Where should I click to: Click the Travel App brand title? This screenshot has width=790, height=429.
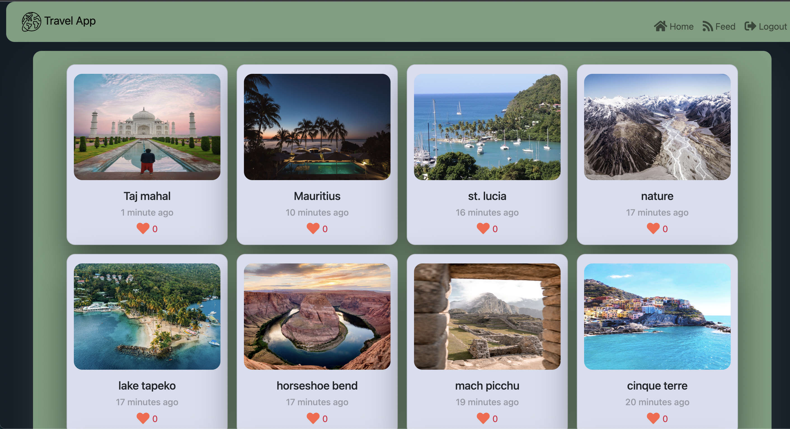pos(70,21)
